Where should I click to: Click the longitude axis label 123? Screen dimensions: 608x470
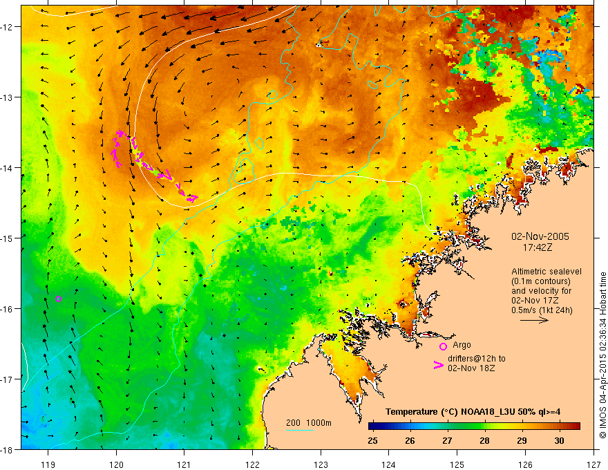[x=321, y=464]
